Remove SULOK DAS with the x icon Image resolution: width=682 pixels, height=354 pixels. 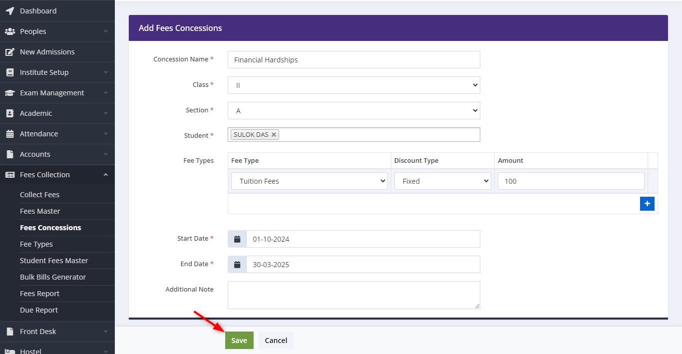[274, 135]
